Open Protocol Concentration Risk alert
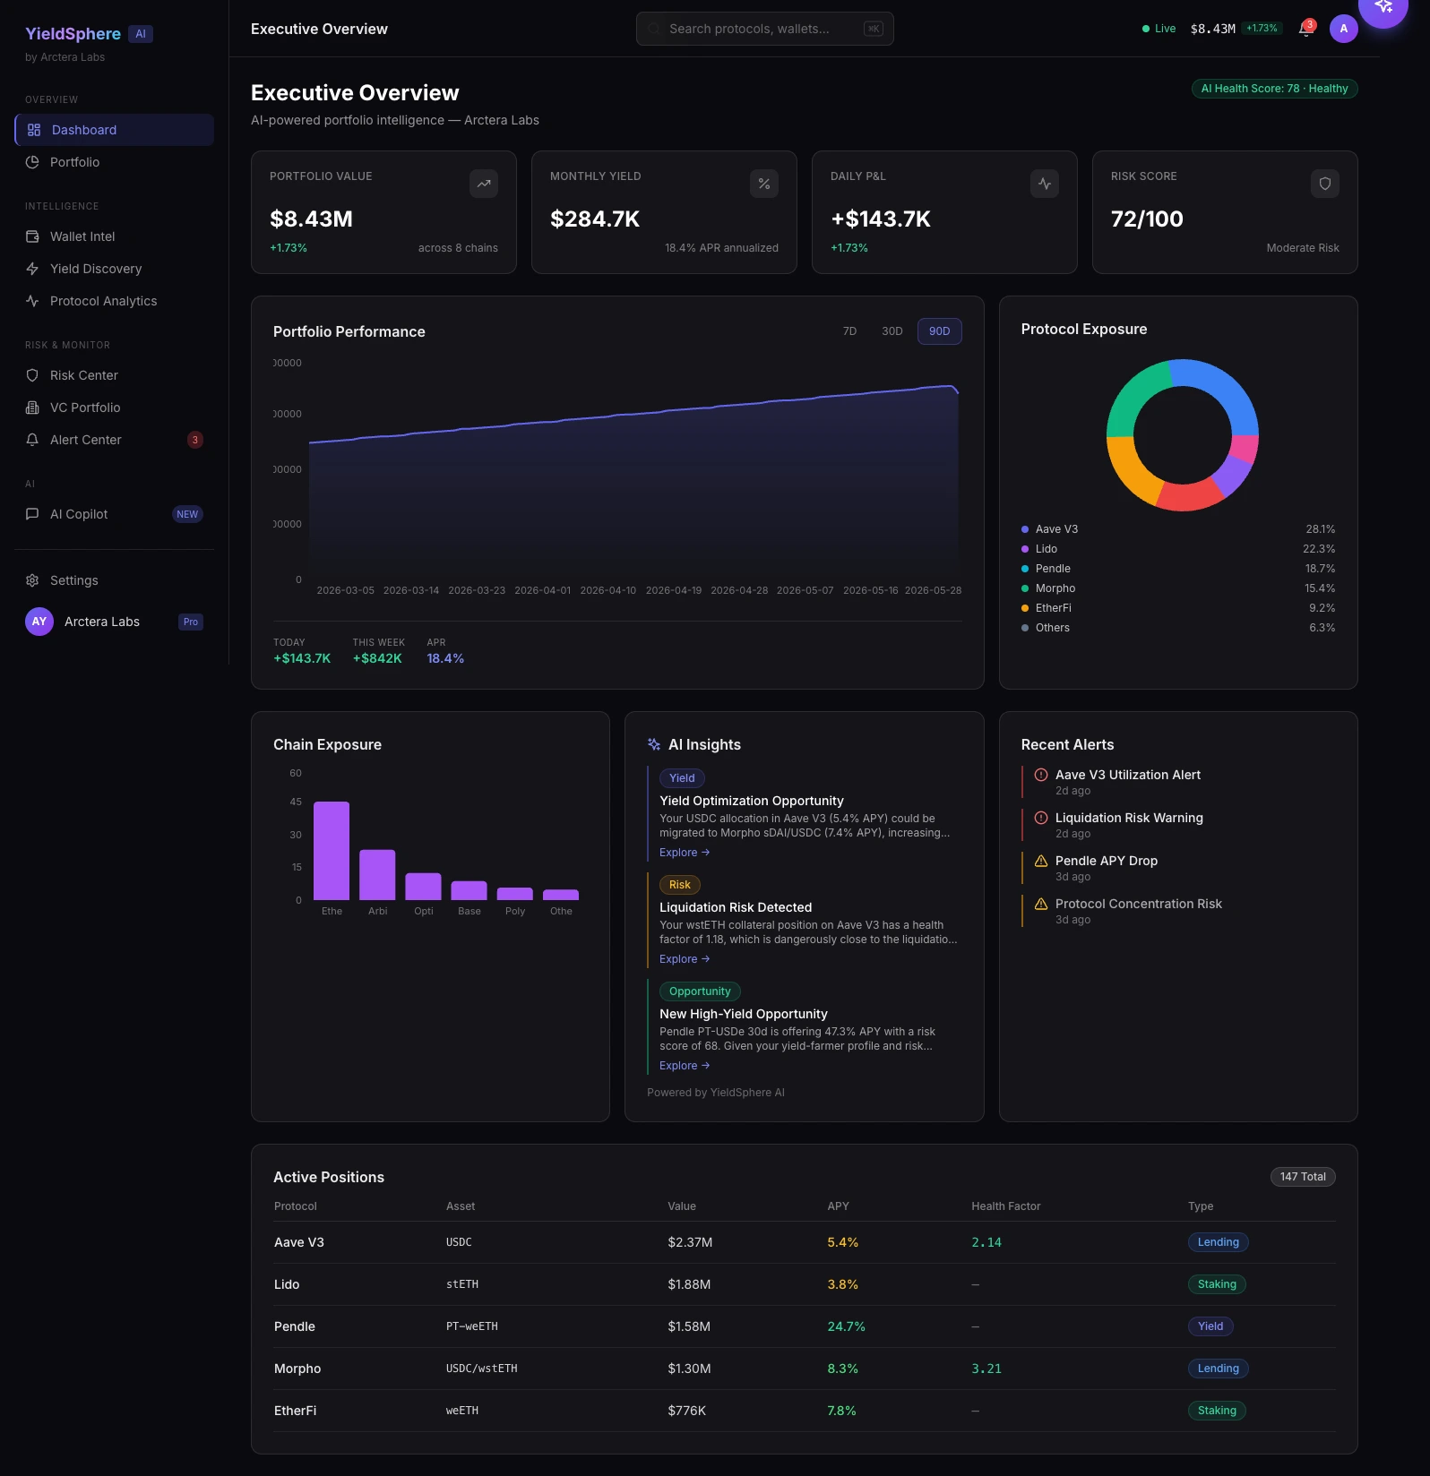 [x=1178, y=911]
